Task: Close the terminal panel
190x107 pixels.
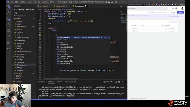Action: [x=125, y=82]
